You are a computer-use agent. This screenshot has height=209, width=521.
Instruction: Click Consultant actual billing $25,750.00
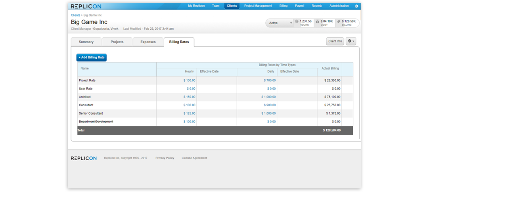pos(331,105)
